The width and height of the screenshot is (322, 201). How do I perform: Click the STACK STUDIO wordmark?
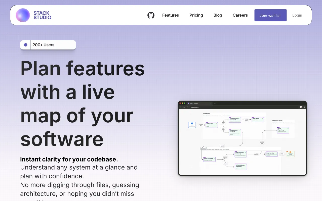coord(42,15)
